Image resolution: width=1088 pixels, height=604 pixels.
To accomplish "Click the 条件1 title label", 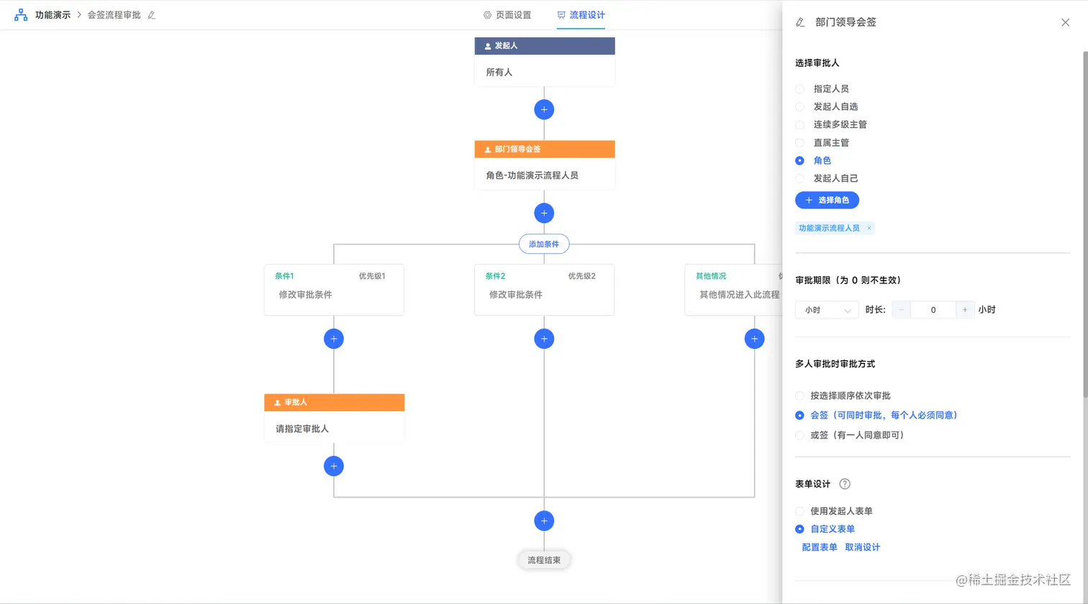I will tap(284, 276).
